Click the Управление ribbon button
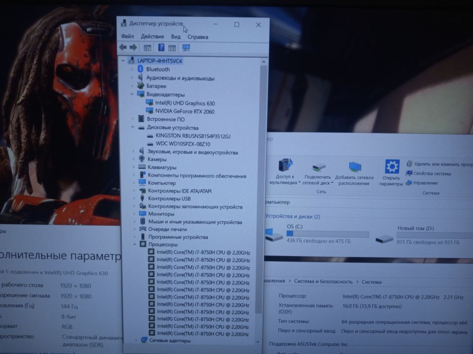This screenshot has height=354, width=473. pos(425,183)
